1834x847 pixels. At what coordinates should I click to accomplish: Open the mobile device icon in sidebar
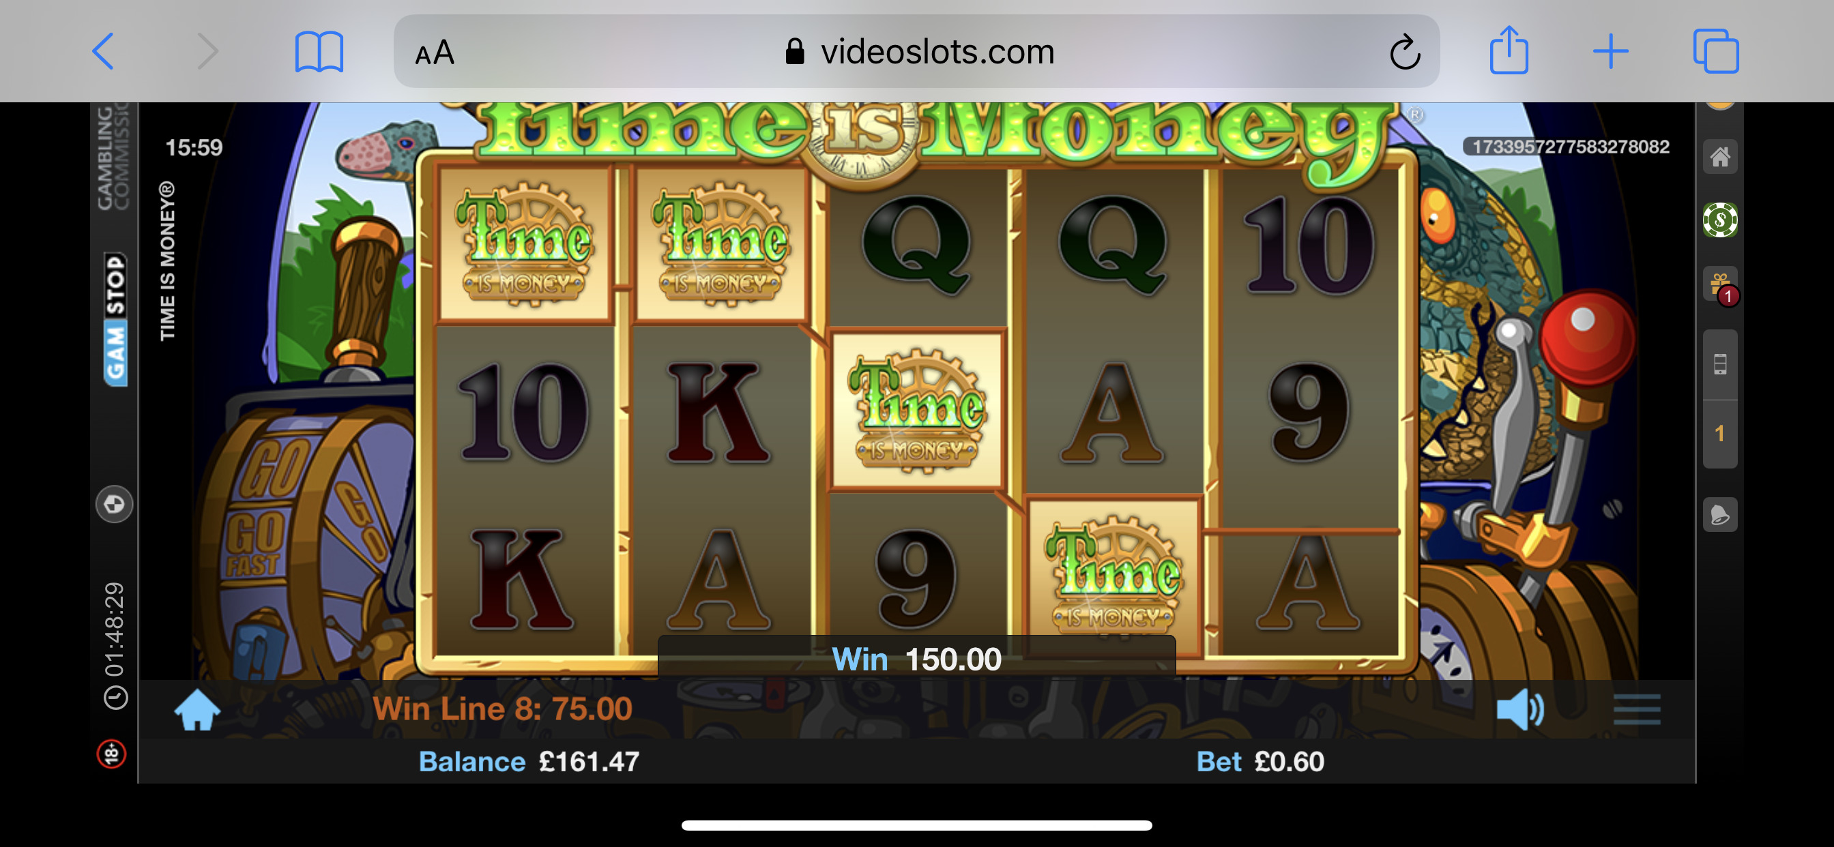1720,364
